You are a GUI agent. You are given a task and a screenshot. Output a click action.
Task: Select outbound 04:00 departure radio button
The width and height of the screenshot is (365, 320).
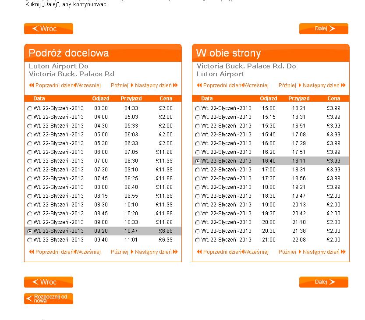(x=29, y=117)
